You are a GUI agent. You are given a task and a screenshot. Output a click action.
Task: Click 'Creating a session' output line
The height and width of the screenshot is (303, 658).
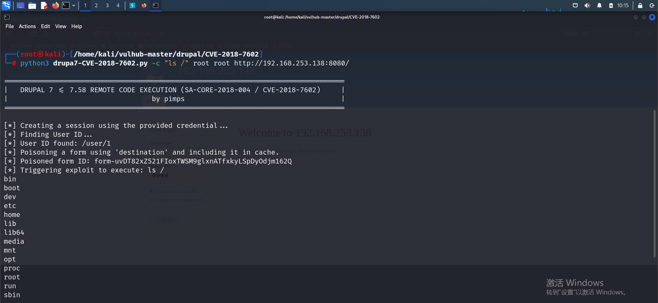coord(116,125)
